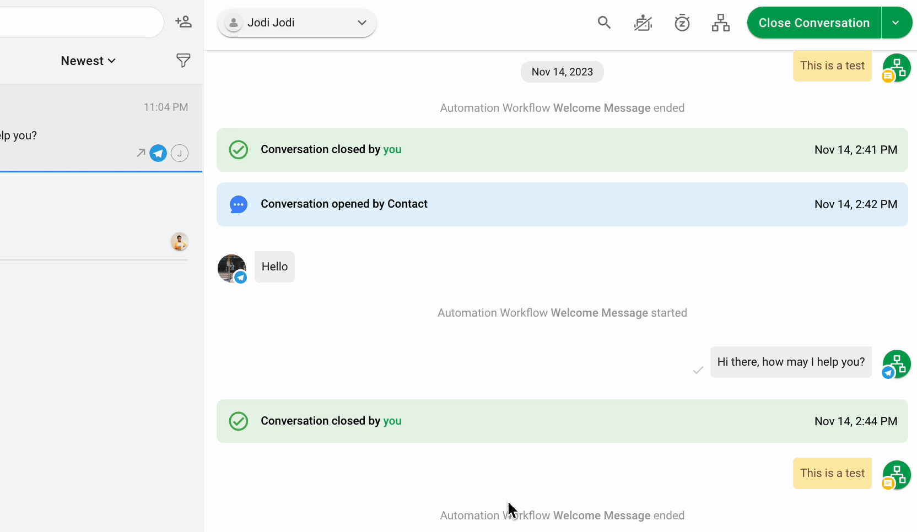Screen dimensions: 917x532
Task: Click the blue chat bubble on 'Conversation opened by Contact'
Action: coord(238,204)
